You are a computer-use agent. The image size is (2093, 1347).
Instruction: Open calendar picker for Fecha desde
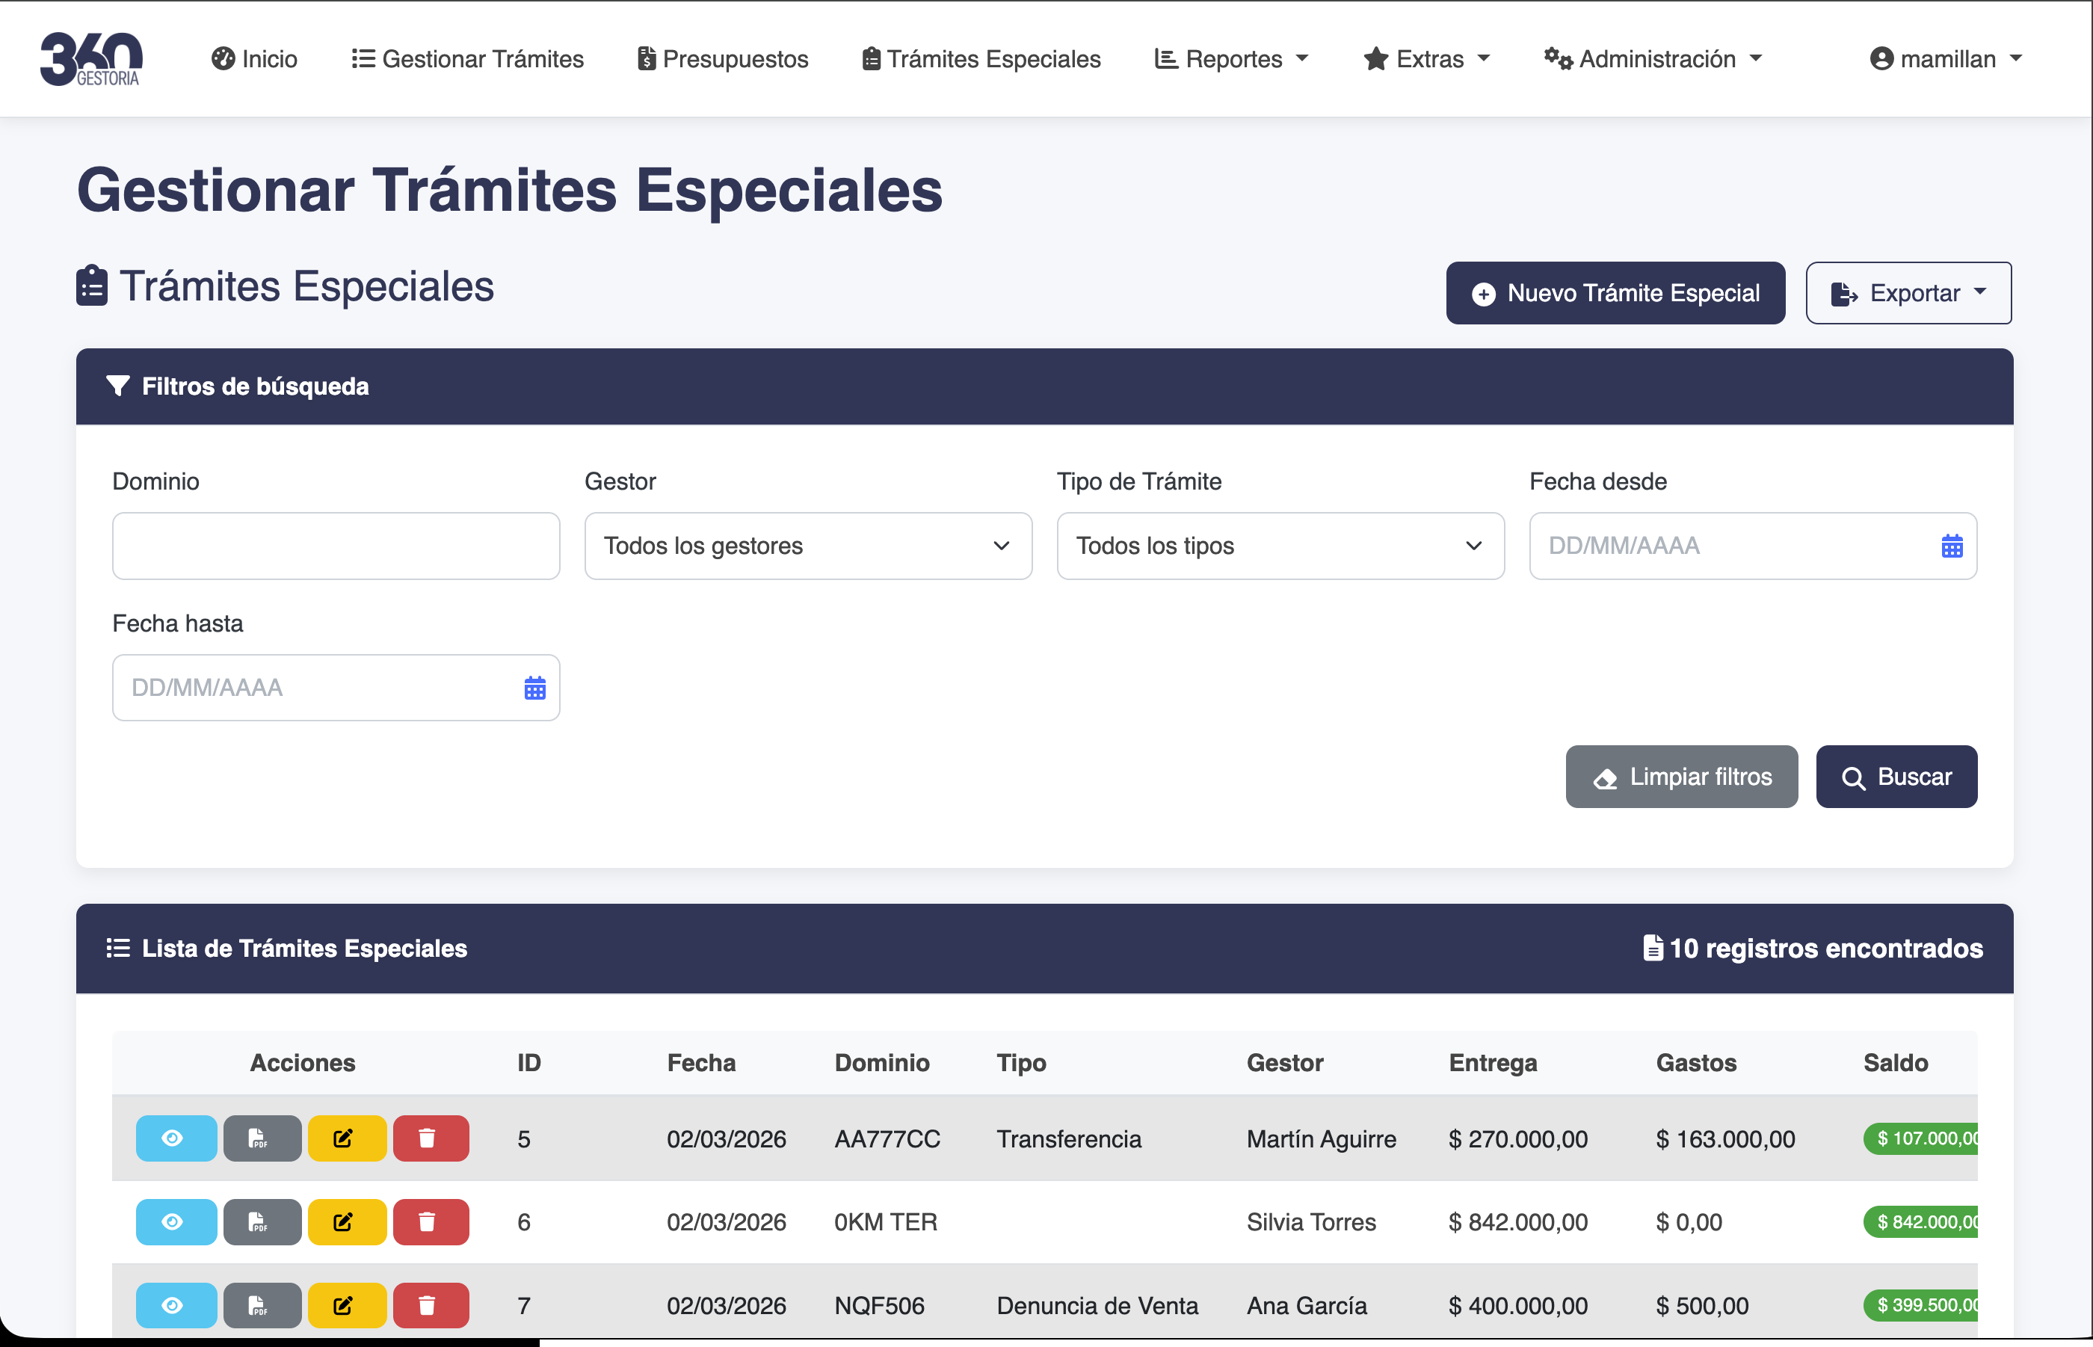pos(1952,546)
